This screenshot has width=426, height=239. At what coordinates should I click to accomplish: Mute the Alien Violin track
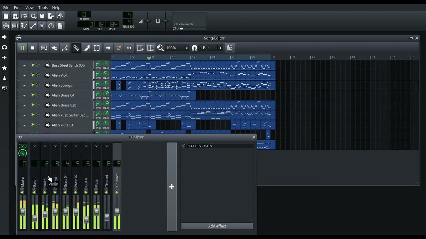pyautogui.click(x=33, y=75)
